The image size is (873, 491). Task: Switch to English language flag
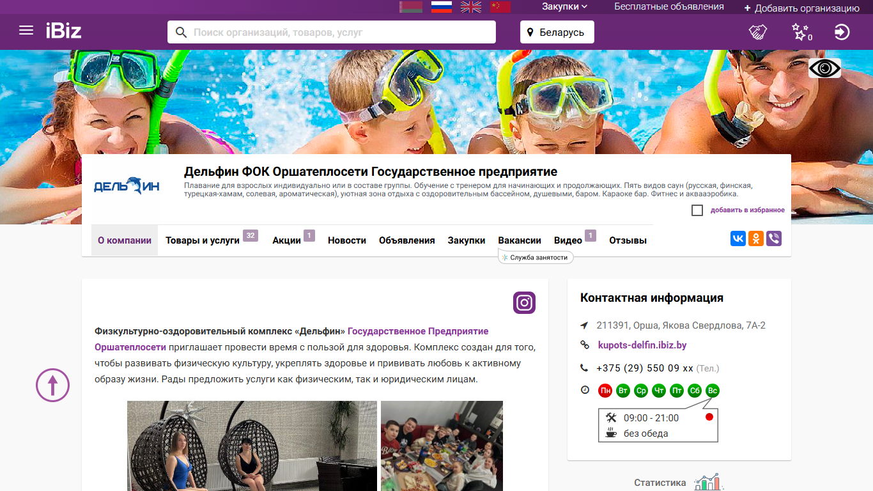point(471,7)
